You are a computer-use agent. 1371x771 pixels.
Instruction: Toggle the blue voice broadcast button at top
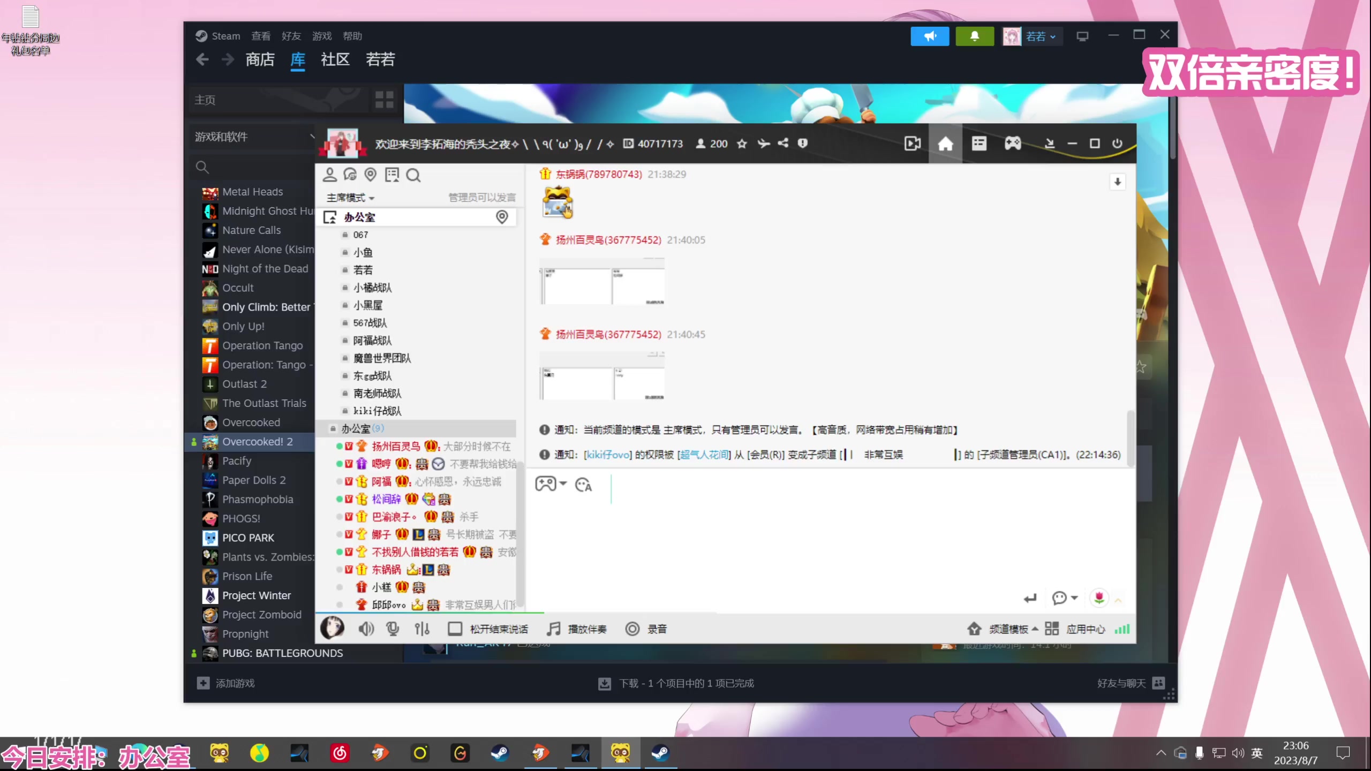[930, 36]
